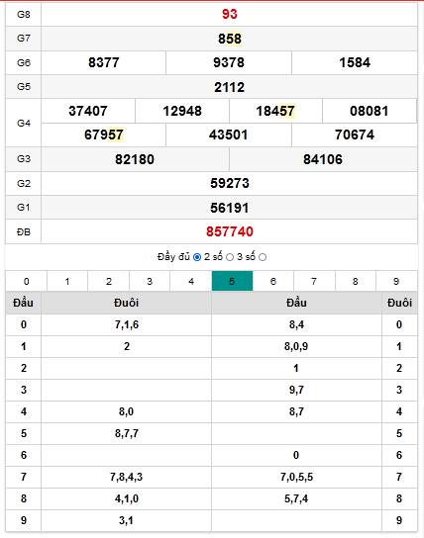Click the G4 number 18457

pyautogui.click(x=275, y=111)
